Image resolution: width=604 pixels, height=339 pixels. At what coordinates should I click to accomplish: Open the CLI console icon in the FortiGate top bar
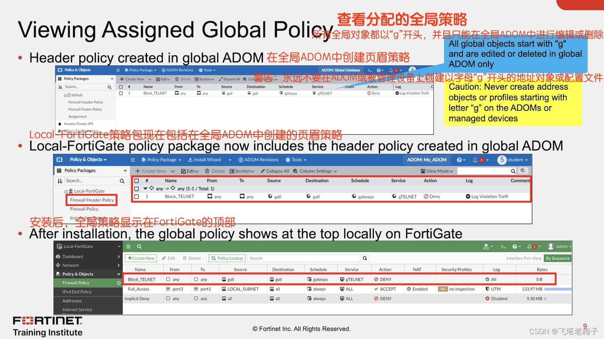coord(503,247)
